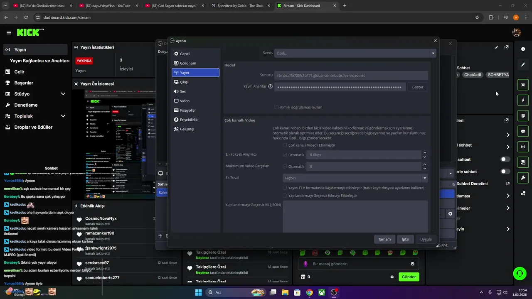The width and height of the screenshot is (532, 299).
Task: Toggle Otomatik for Maksimum Video Parçaları
Action: coord(285,167)
